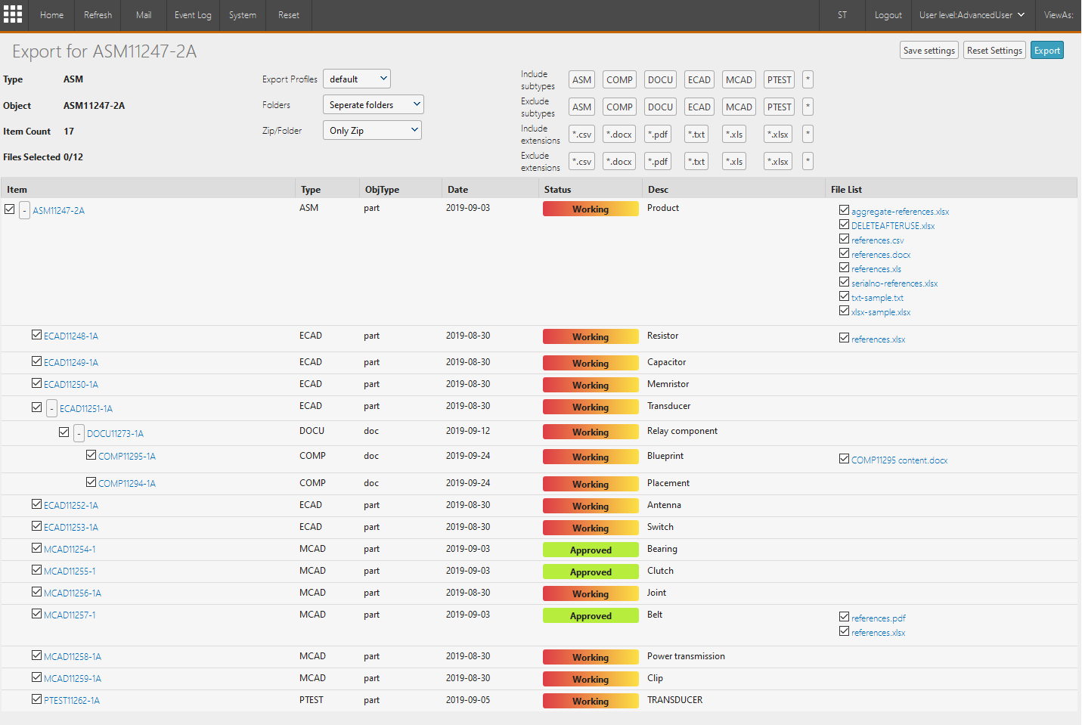Viewport: 1082px width, 725px height.
Task: Toggle ASM in Include subtypes
Action: (x=581, y=79)
